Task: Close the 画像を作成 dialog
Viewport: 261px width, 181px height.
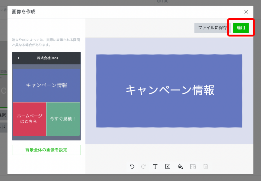Action: pyautogui.click(x=246, y=12)
